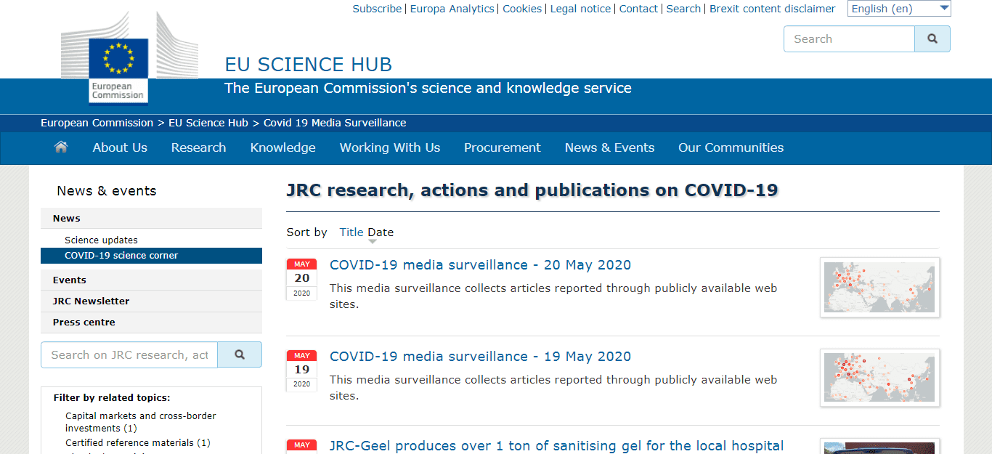Open the JRC-Geel sanitising gel article
Viewport: 992px width, 454px height.
[x=556, y=446]
